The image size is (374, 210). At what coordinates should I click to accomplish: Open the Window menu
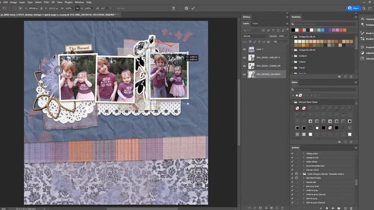79,2
